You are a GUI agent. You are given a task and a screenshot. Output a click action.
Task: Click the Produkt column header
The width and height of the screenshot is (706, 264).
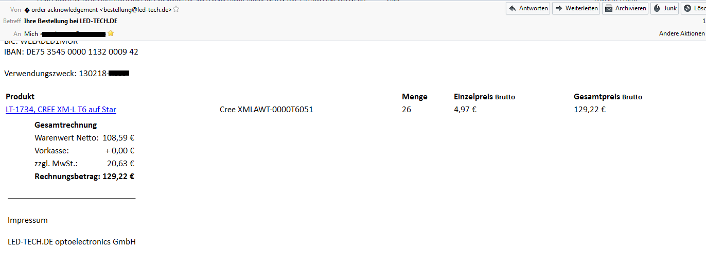point(20,97)
